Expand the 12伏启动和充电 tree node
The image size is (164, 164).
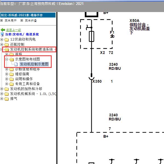2,39
